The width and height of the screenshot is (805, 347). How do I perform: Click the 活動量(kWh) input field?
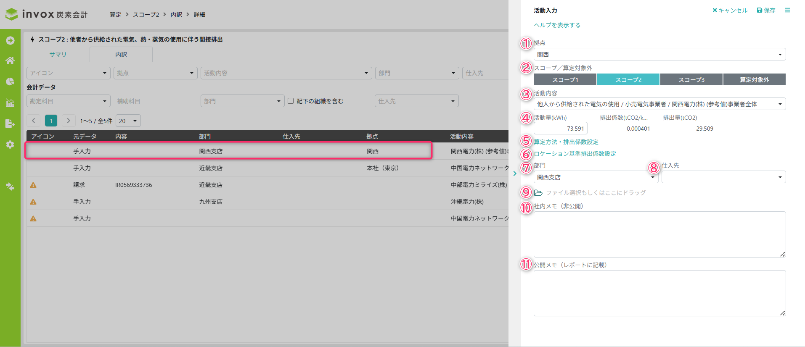click(x=561, y=129)
